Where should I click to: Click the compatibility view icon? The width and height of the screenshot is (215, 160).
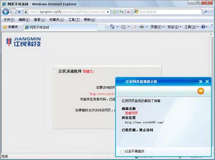tap(114, 12)
